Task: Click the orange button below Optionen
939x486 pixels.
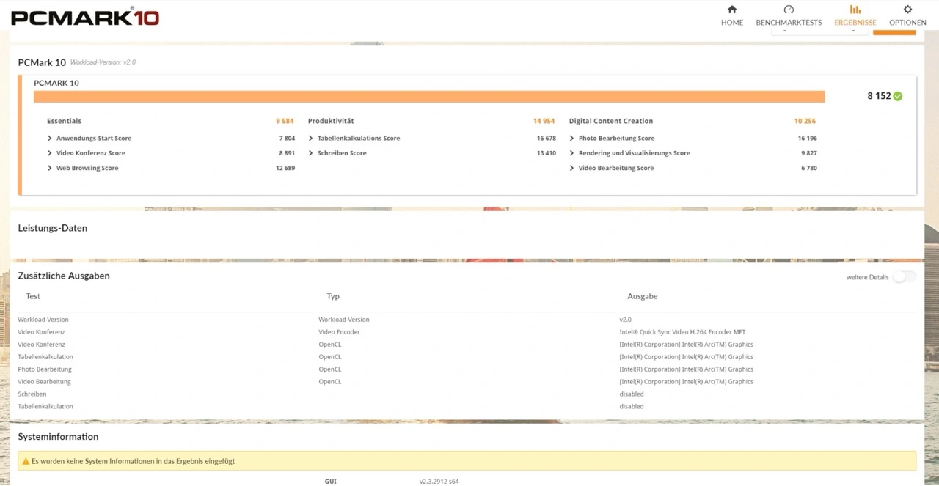Action: tap(894, 31)
